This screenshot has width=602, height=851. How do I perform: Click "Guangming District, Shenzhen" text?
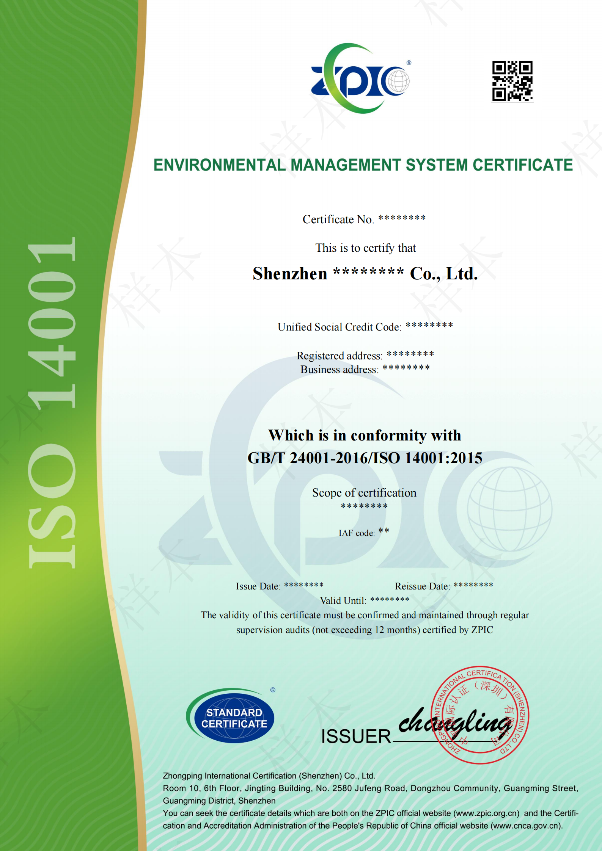pyautogui.click(x=219, y=801)
